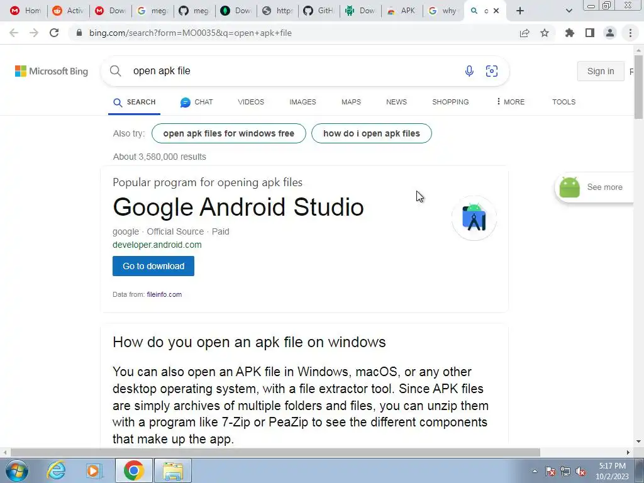Launch Internet Explorer from taskbar

56,470
